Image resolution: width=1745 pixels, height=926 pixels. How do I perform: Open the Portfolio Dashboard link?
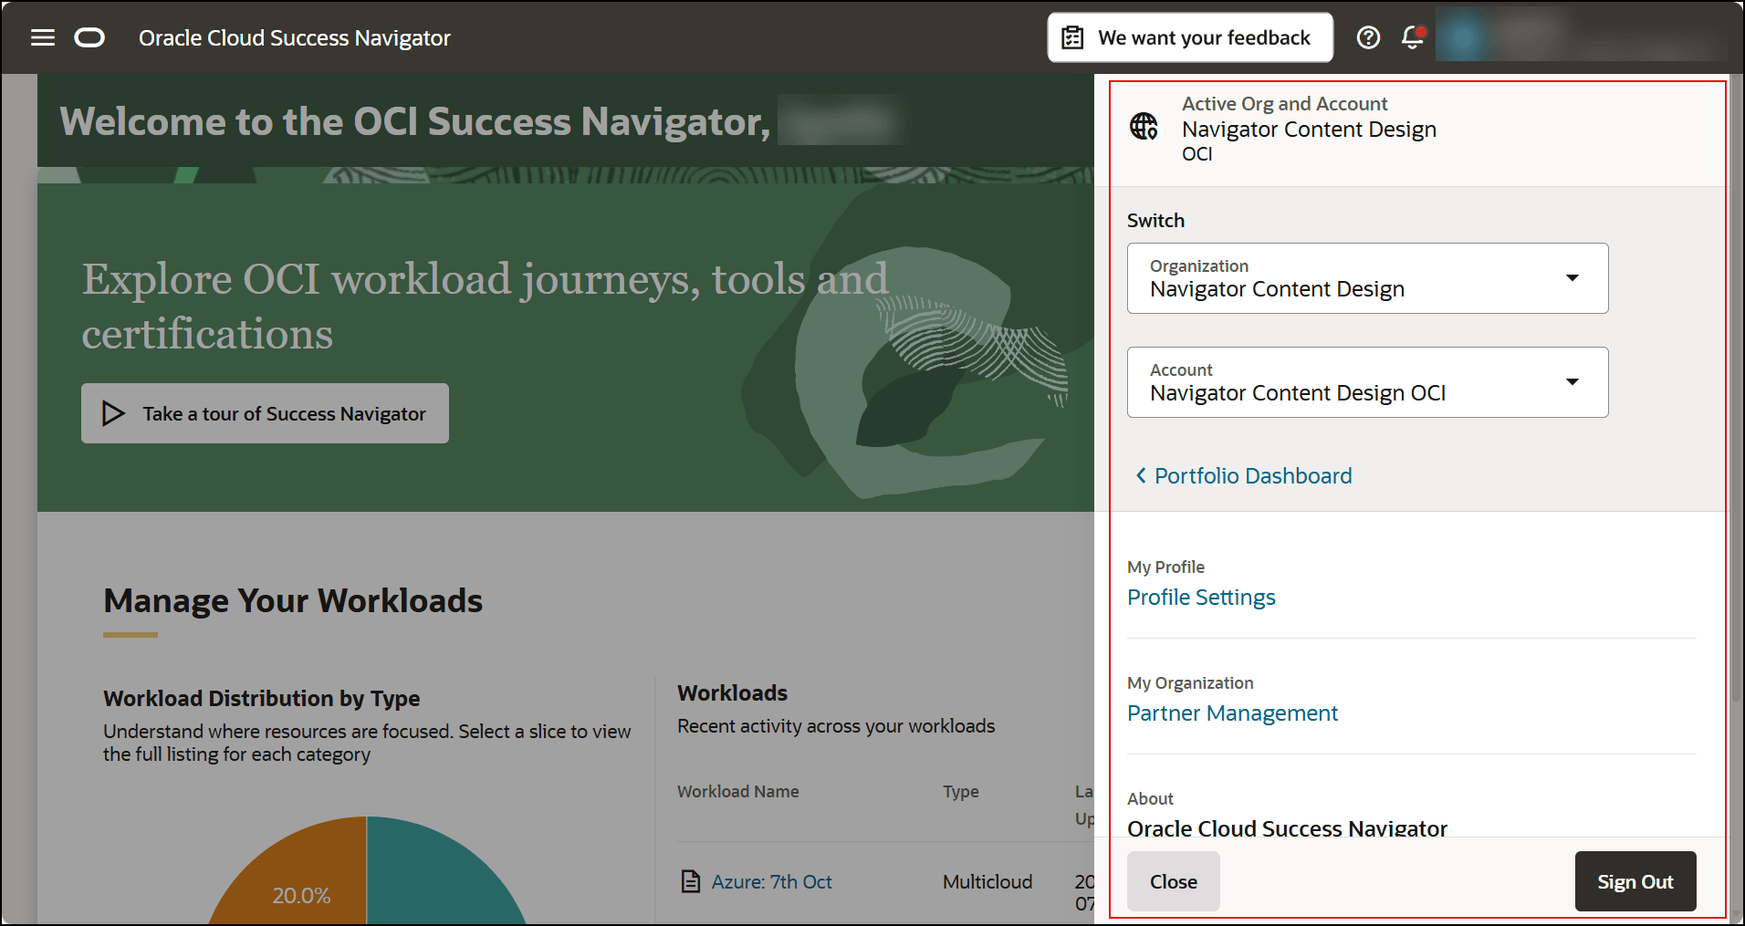(x=1253, y=475)
